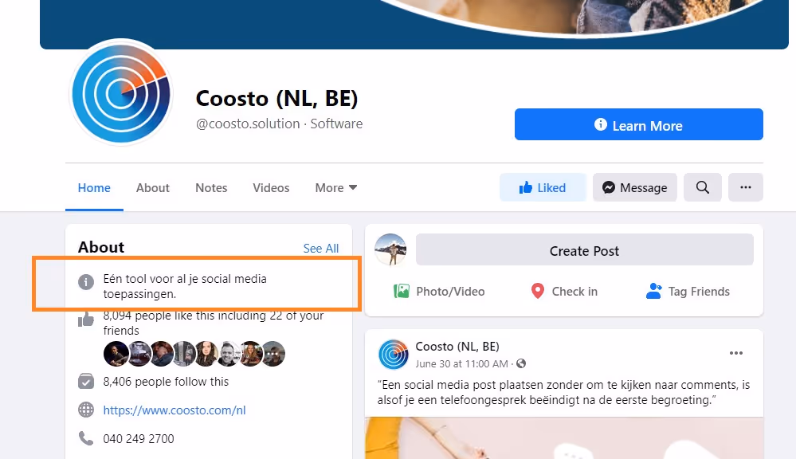Open the Coosto page profile picture
This screenshot has width=796, height=459.
pos(121,93)
